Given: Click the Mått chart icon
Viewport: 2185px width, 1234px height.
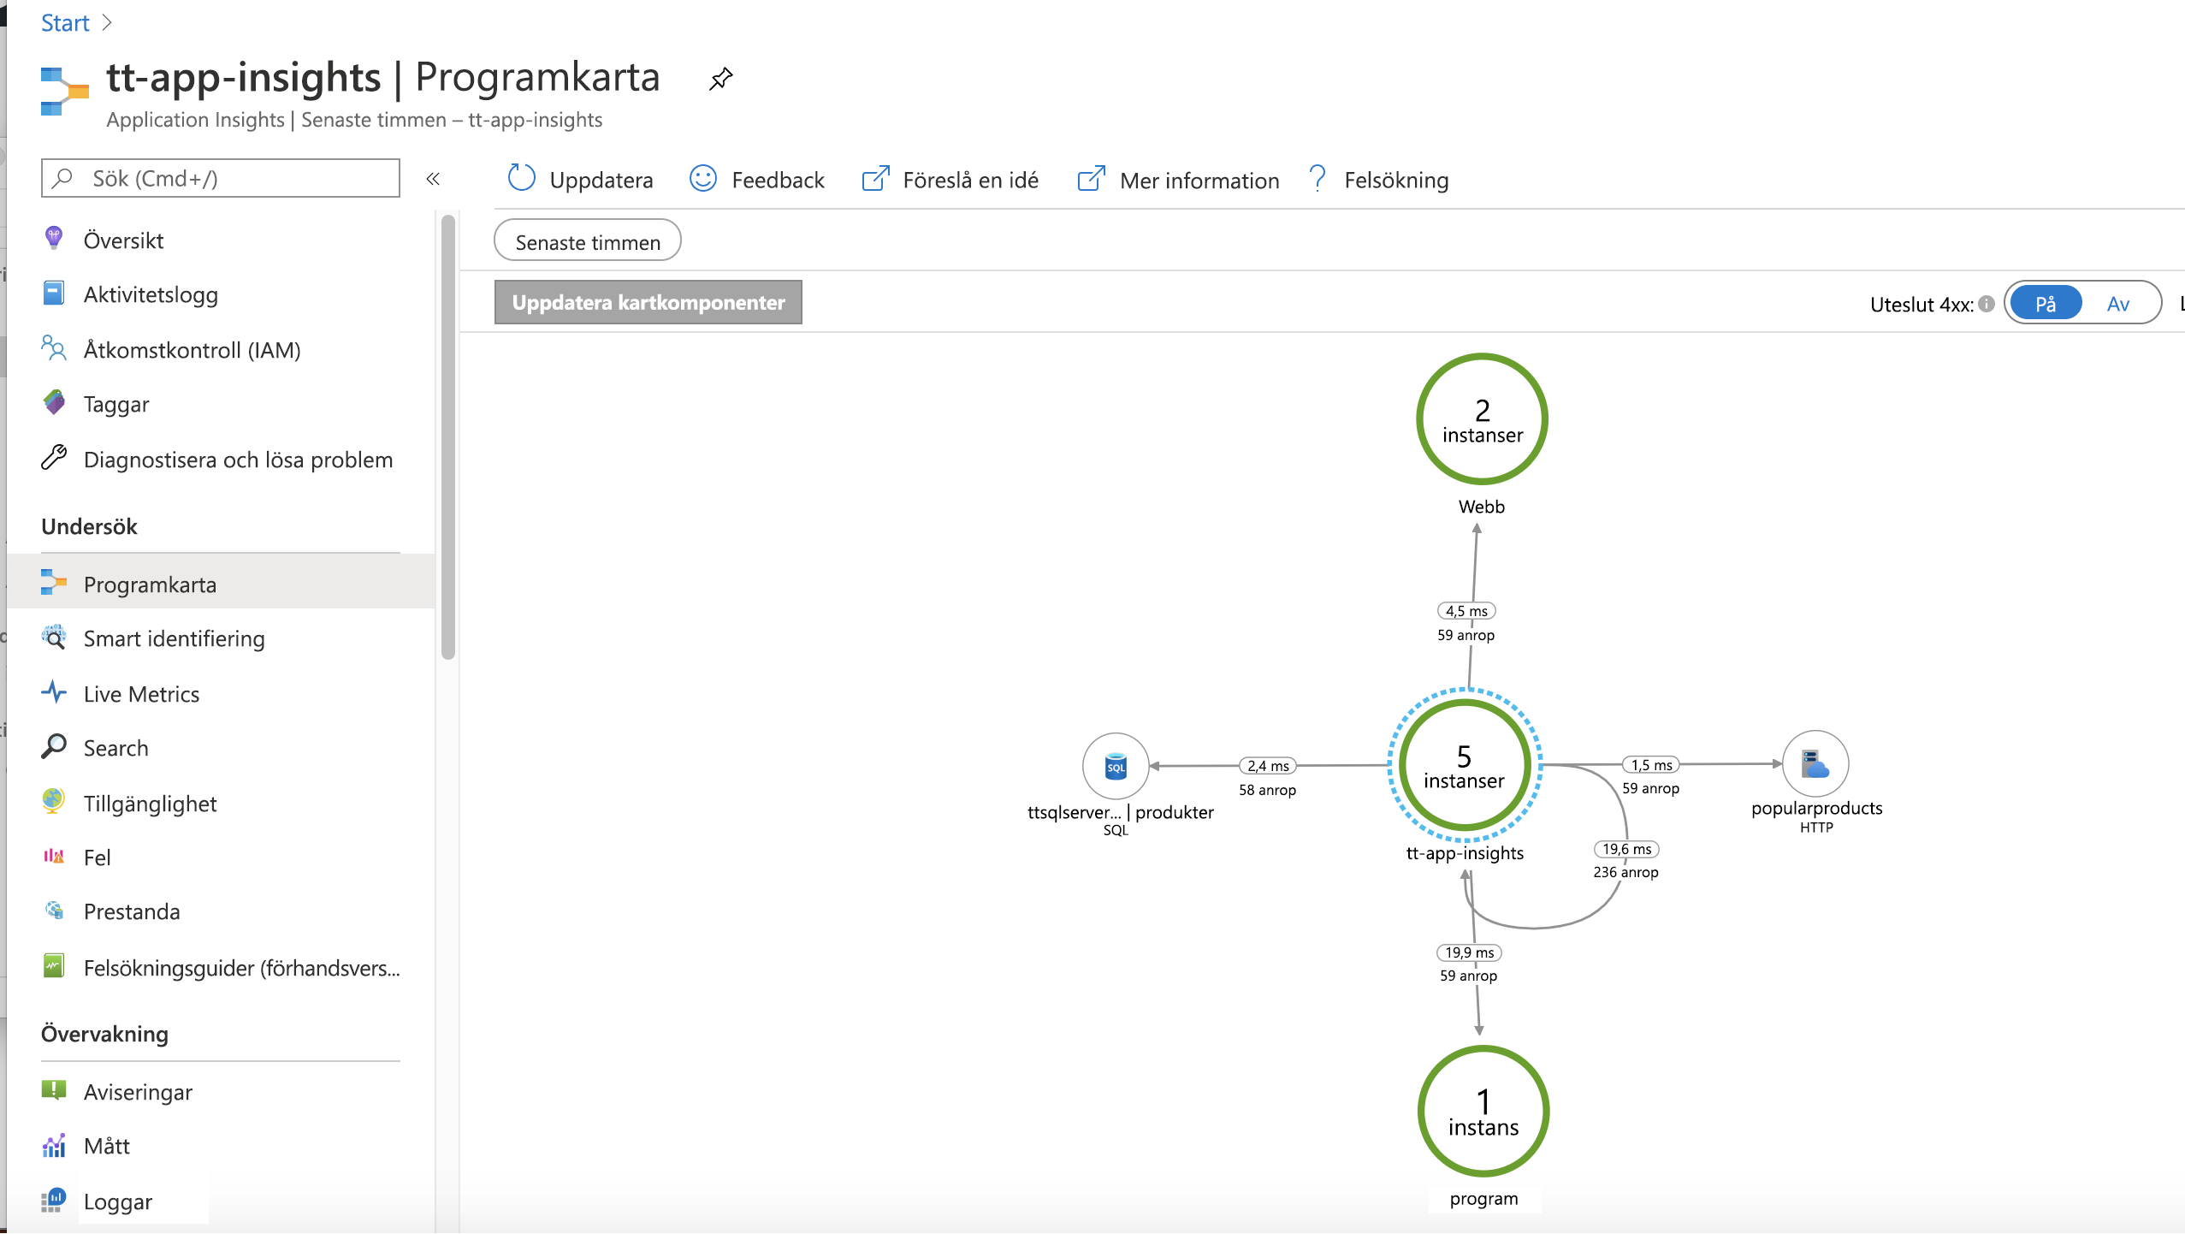Looking at the screenshot, I should pyautogui.click(x=53, y=1145).
